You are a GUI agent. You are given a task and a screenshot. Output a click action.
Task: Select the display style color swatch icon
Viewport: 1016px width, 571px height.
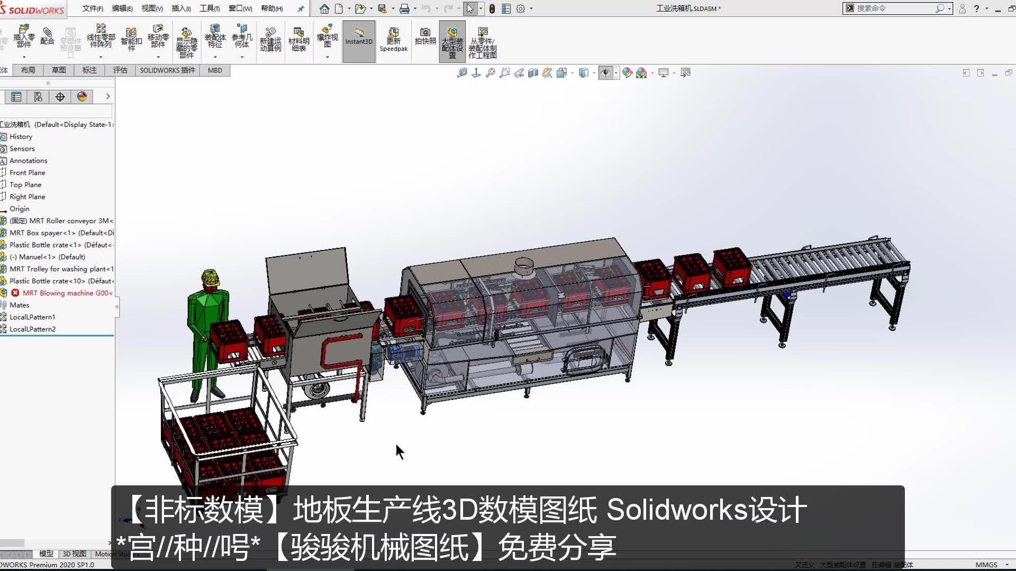coord(81,96)
